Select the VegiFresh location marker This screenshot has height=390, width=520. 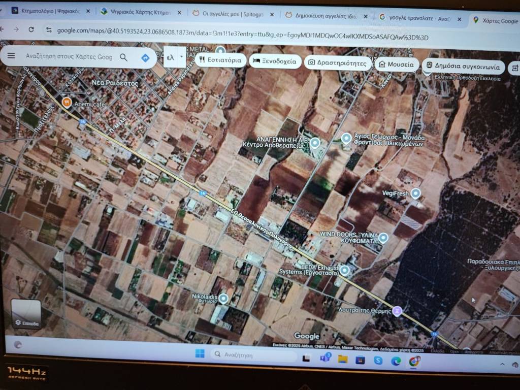[x=415, y=193]
